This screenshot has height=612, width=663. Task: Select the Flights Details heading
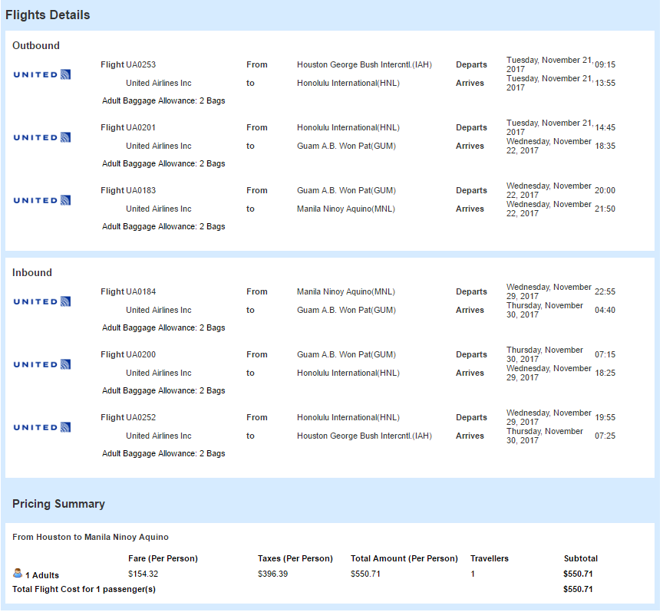pyautogui.click(x=48, y=15)
